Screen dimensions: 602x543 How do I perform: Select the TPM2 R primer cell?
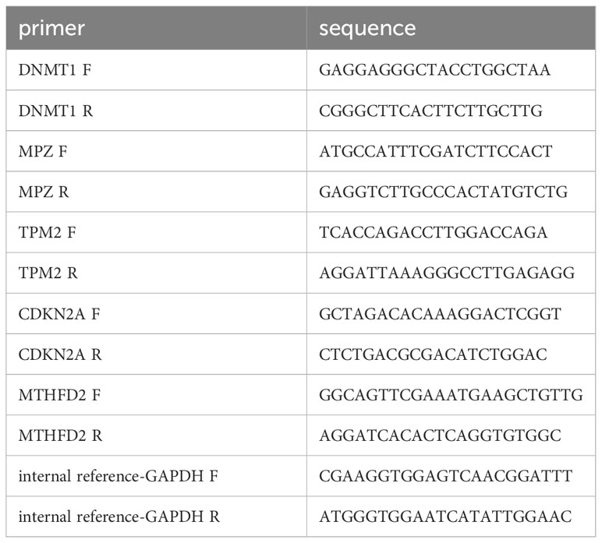click(156, 273)
